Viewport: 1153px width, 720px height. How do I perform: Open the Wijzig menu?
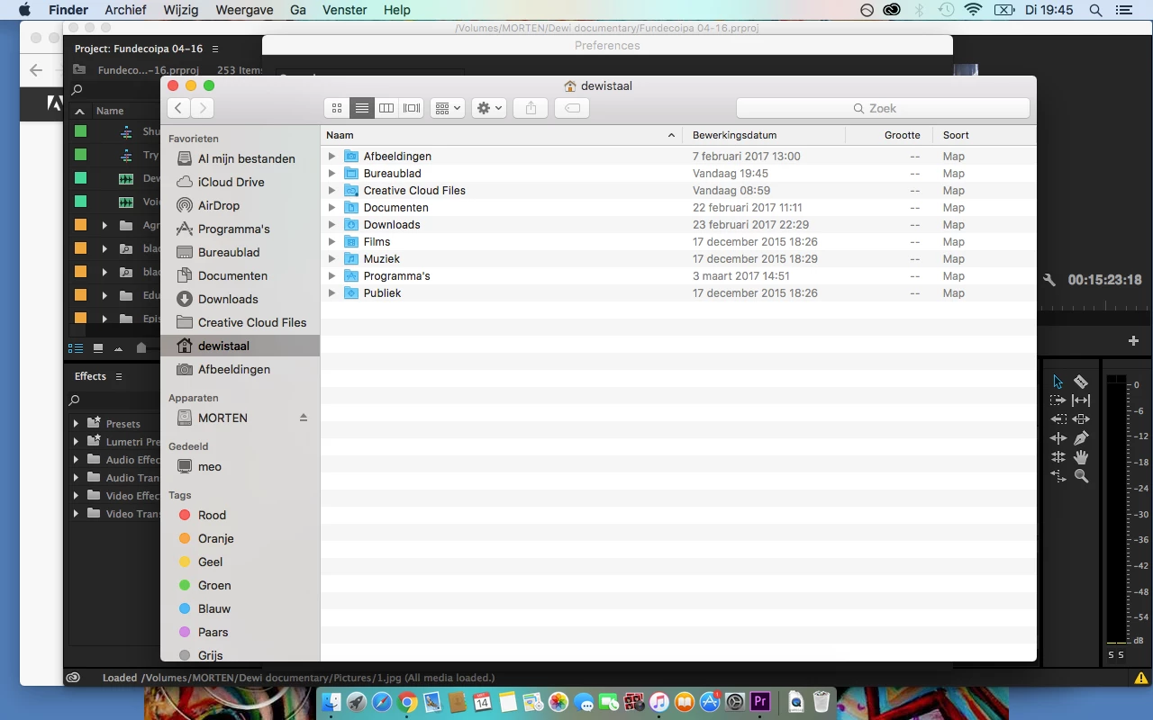click(x=181, y=10)
